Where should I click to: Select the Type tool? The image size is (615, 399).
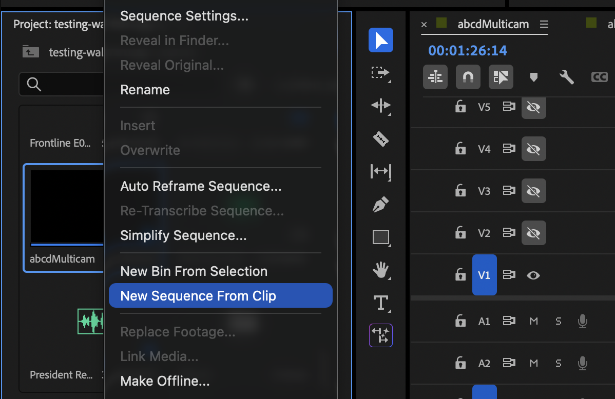point(380,303)
